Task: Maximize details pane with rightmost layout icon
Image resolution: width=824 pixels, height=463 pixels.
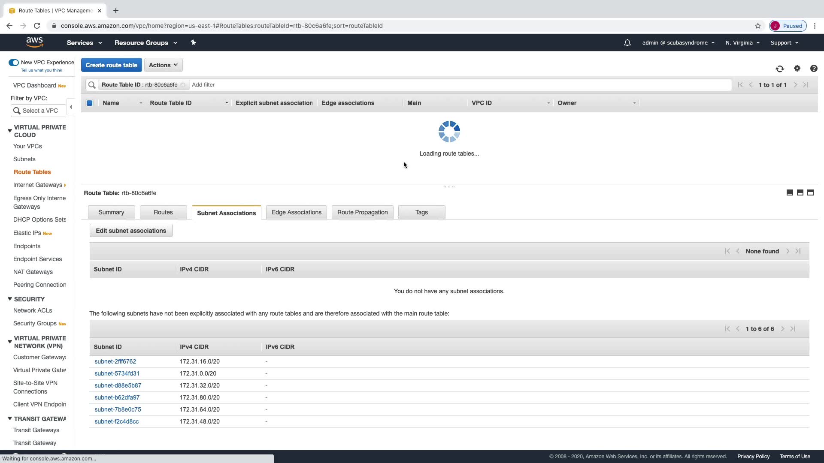Action: [x=810, y=193]
